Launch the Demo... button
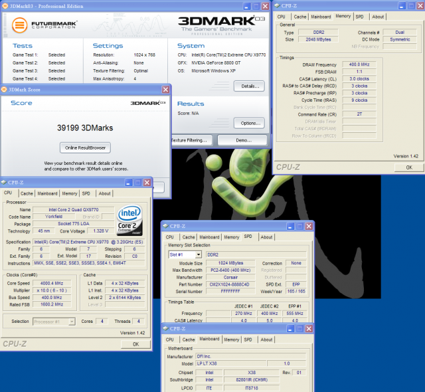The image size is (425, 392). [242, 140]
